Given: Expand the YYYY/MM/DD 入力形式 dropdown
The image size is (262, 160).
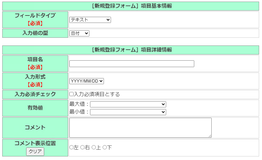Looking at the screenshot, I should click(86, 81).
